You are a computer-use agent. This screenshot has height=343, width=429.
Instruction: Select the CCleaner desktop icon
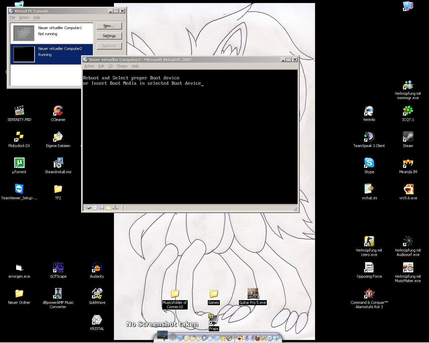point(58,111)
